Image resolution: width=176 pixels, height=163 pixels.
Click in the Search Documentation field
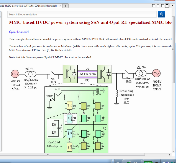click(x=82, y=14)
